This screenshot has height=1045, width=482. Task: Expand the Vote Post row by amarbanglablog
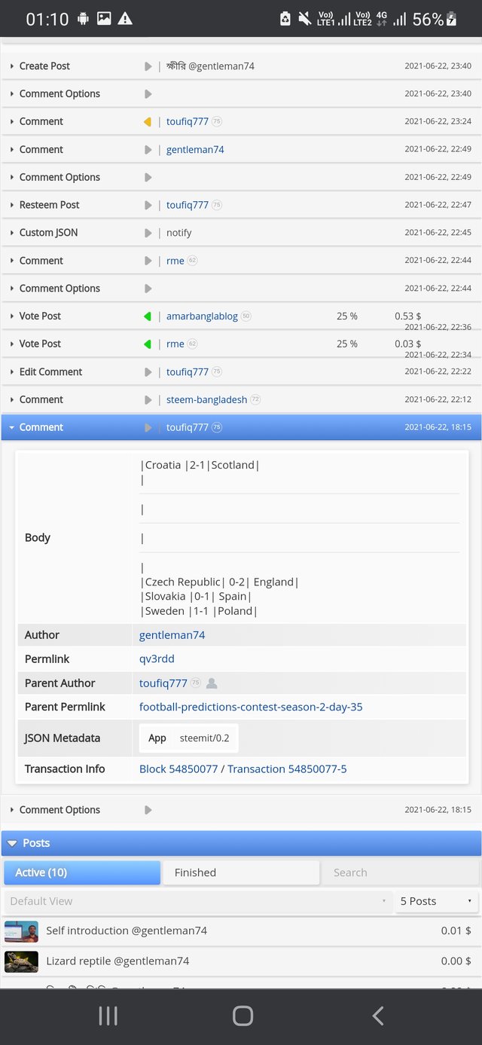pyautogui.click(x=241, y=316)
